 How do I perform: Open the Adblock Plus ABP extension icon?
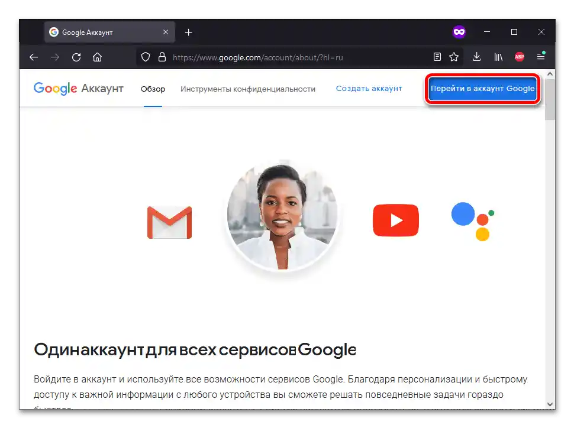(520, 57)
